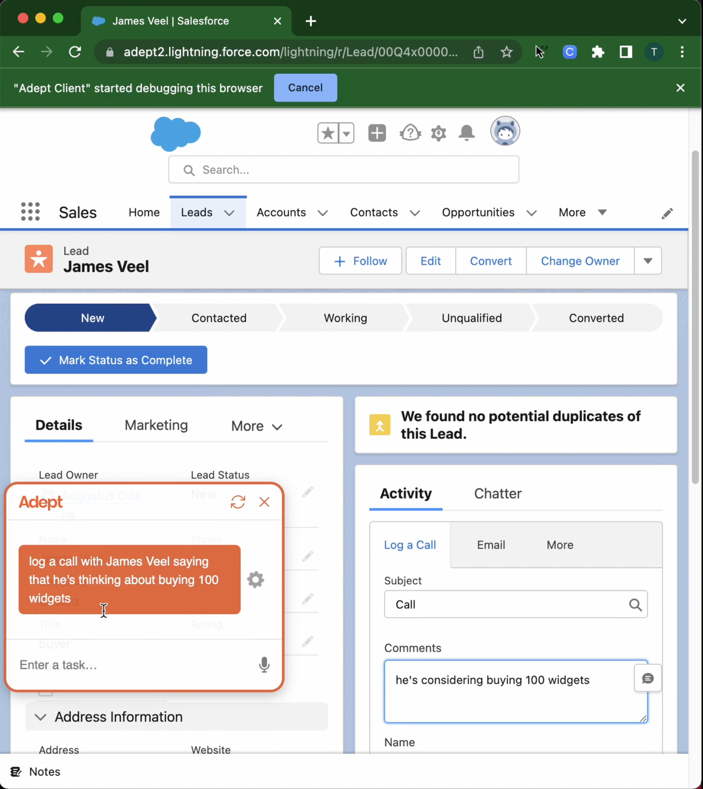The height and width of the screenshot is (789, 703).
Task: Select the Working status stage
Action: pos(345,318)
